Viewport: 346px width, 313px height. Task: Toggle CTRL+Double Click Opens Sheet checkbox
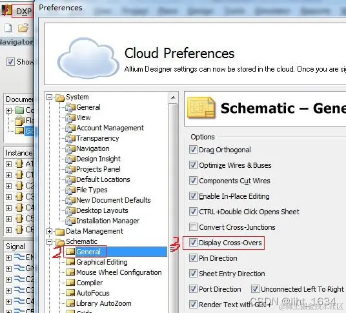(193, 211)
